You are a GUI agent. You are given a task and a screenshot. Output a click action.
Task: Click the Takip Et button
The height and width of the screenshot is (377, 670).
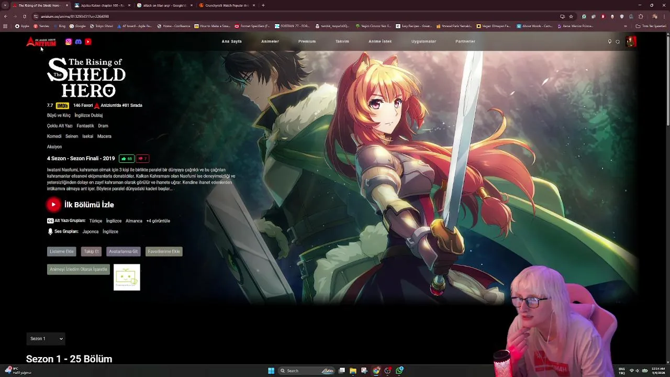coord(91,252)
